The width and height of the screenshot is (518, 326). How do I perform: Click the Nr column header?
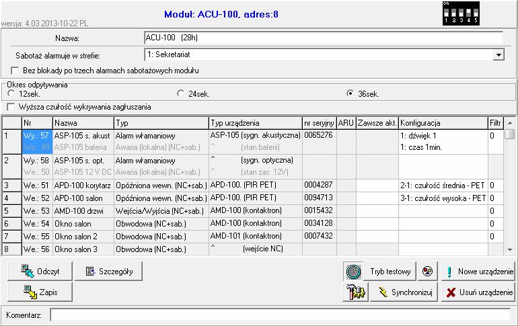pyautogui.click(x=37, y=123)
